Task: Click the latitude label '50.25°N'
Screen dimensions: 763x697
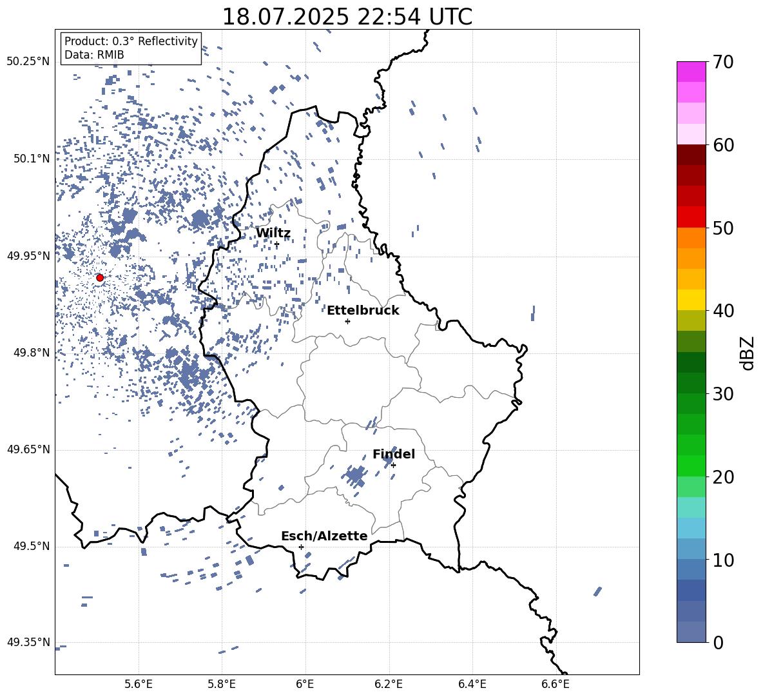Action: [28, 62]
